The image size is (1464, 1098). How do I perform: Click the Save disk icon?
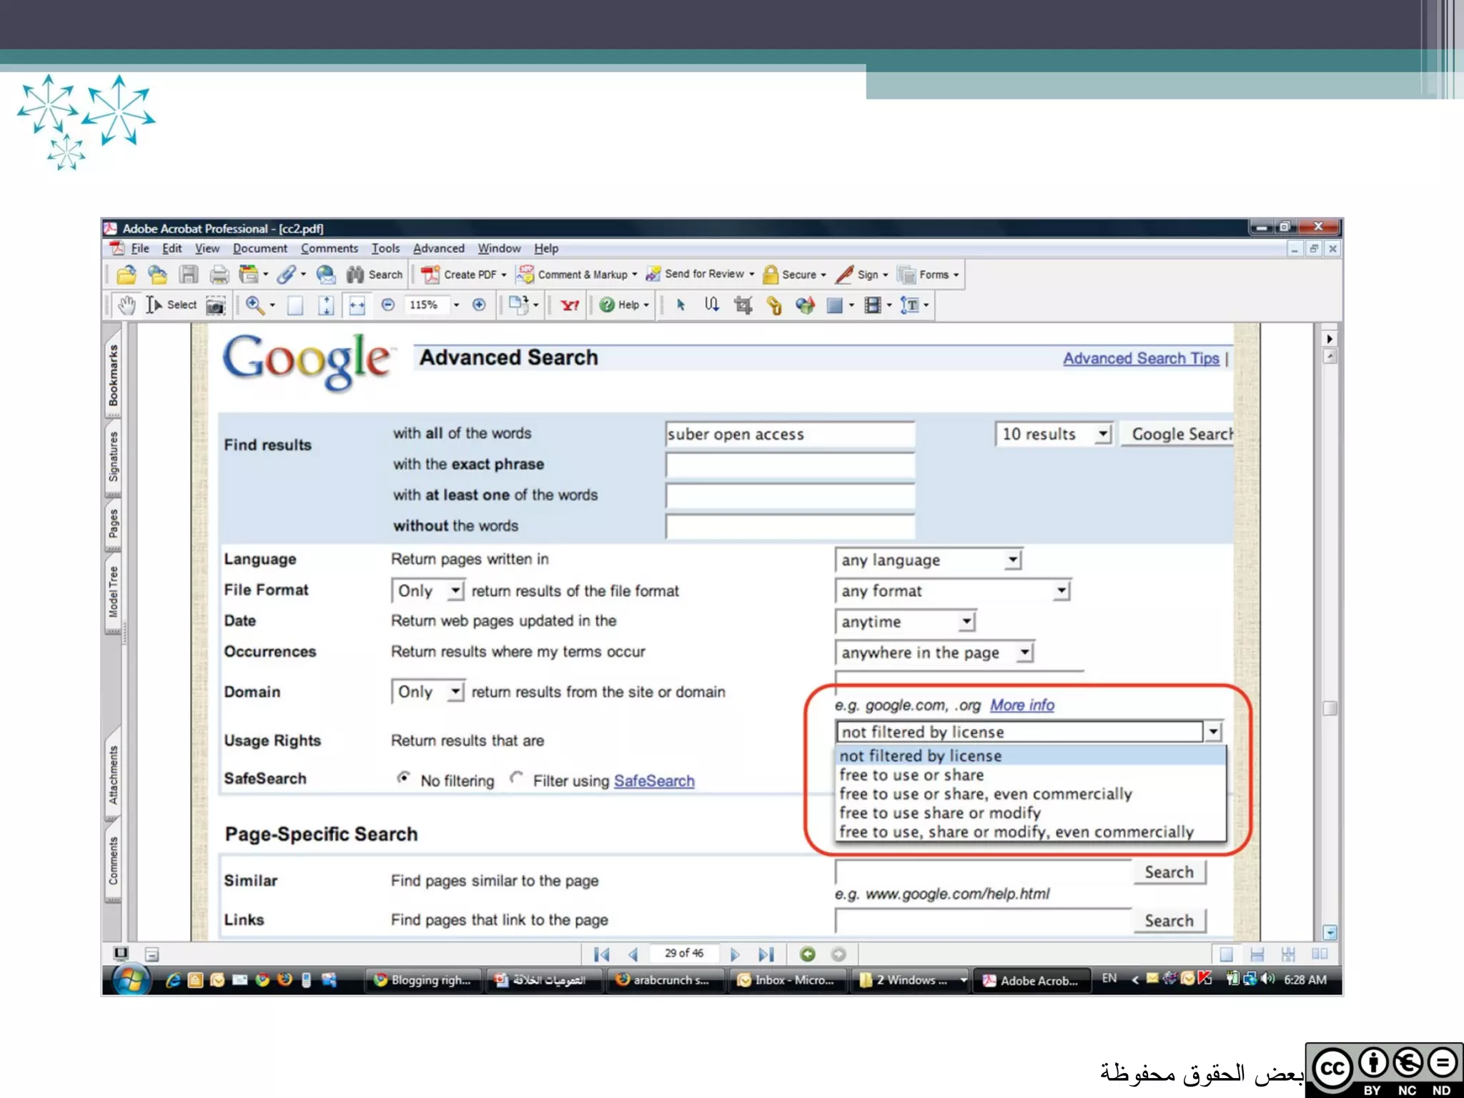(189, 274)
